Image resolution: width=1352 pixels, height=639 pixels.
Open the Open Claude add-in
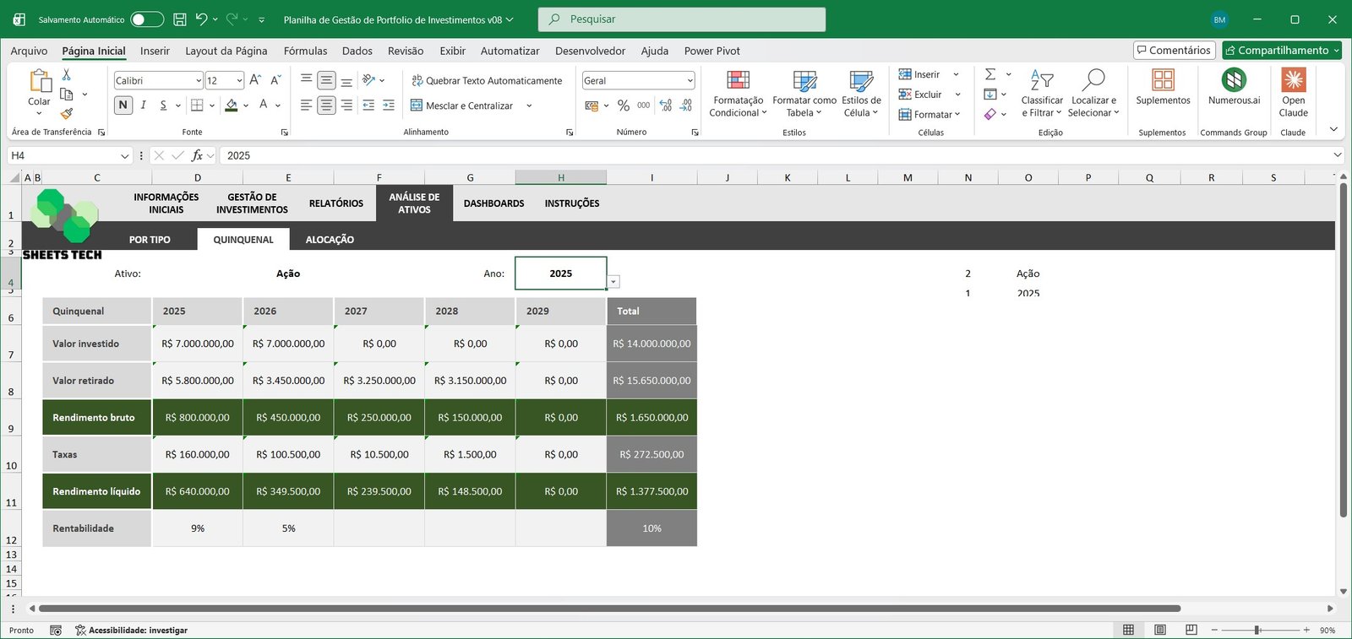tap(1293, 93)
